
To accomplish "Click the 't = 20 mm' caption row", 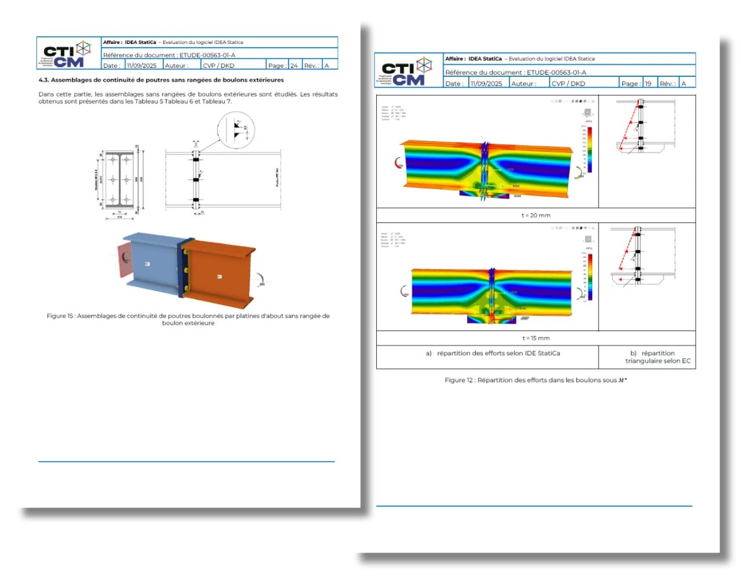I will 536,215.
